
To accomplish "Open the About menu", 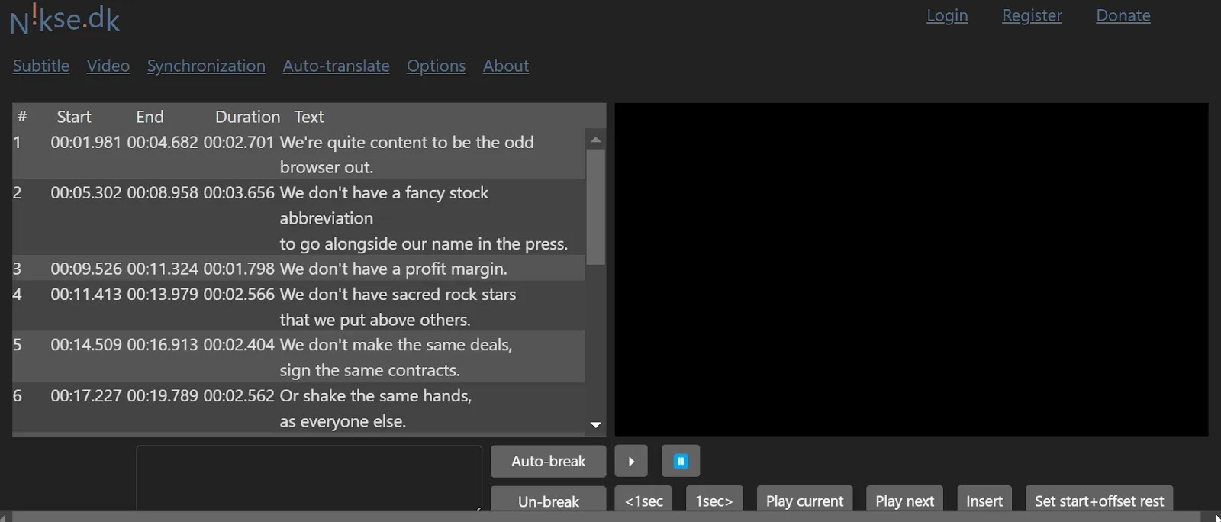I will pos(506,66).
